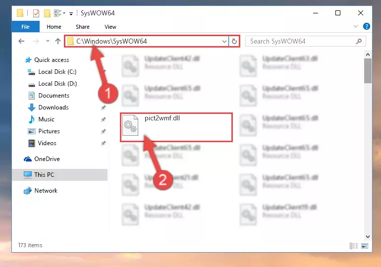Click the vertical scrollbar thumb
This screenshot has height=267, width=381.
tap(368, 71)
